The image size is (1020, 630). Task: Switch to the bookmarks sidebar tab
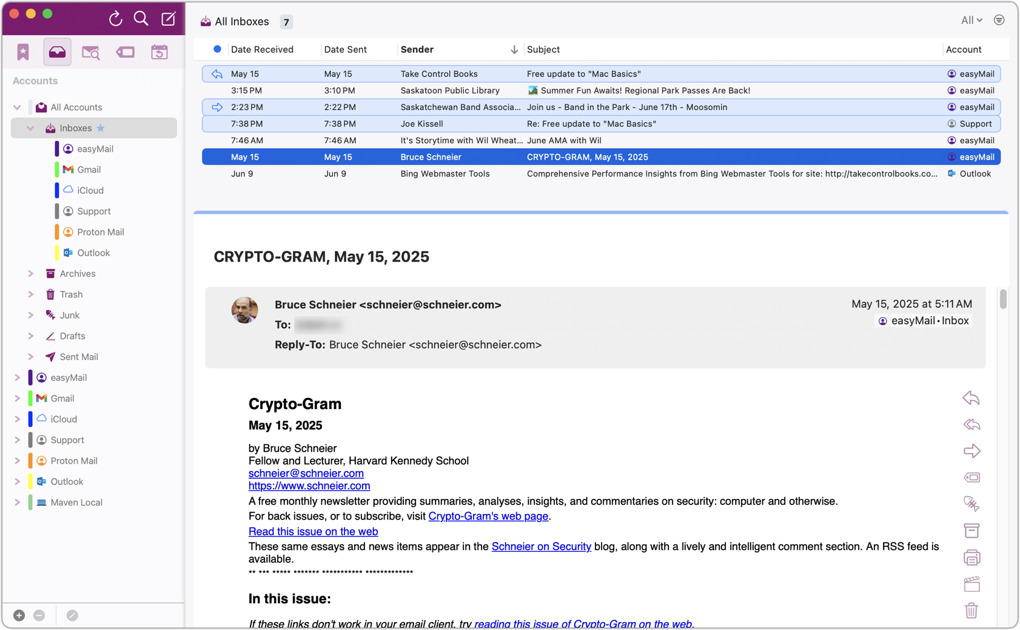[x=23, y=52]
